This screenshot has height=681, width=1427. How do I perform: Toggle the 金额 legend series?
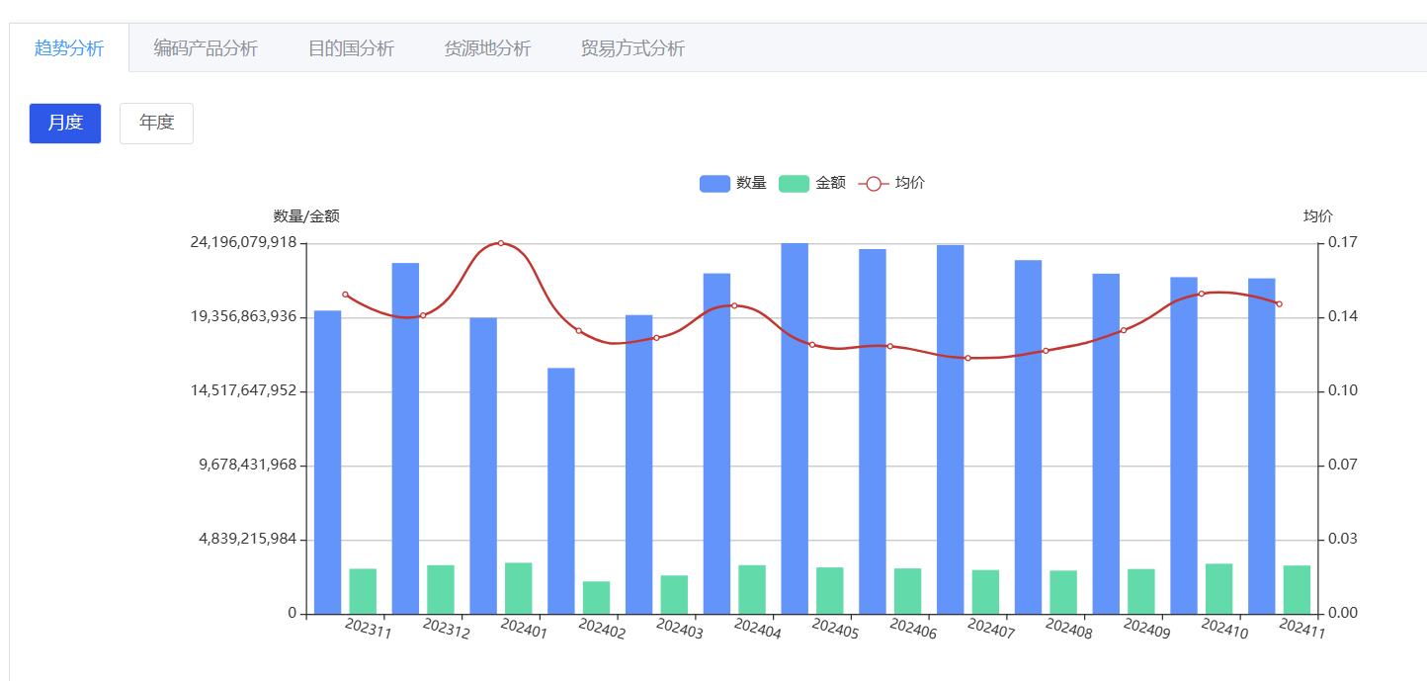click(830, 183)
